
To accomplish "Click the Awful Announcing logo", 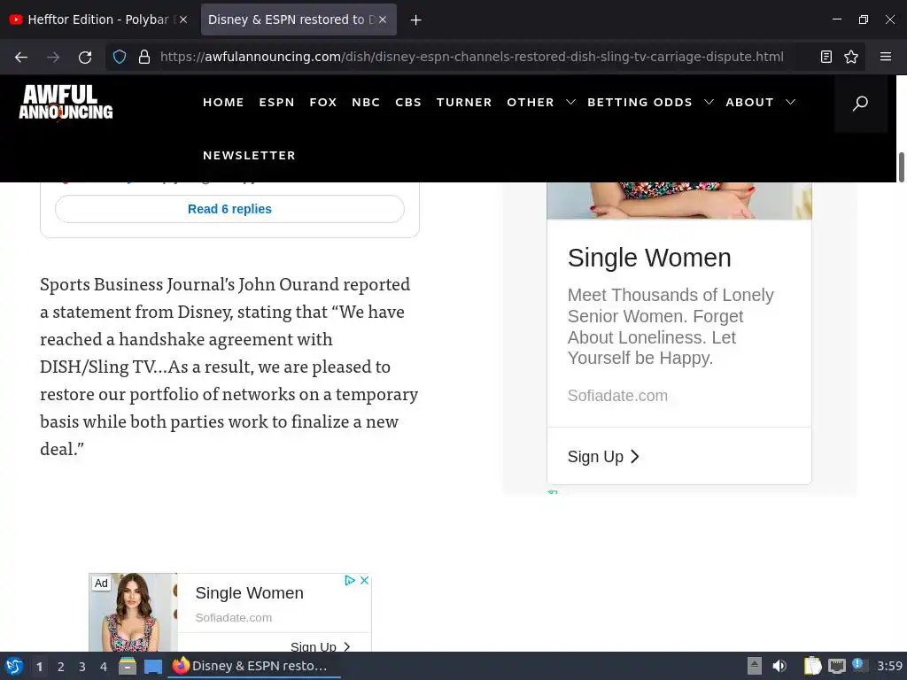I will 66,103.
